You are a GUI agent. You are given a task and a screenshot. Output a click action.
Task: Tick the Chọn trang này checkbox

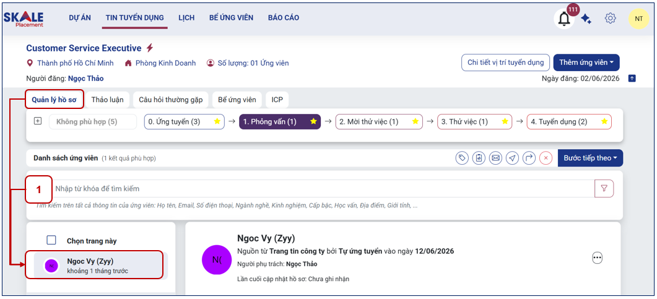coord(51,240)
